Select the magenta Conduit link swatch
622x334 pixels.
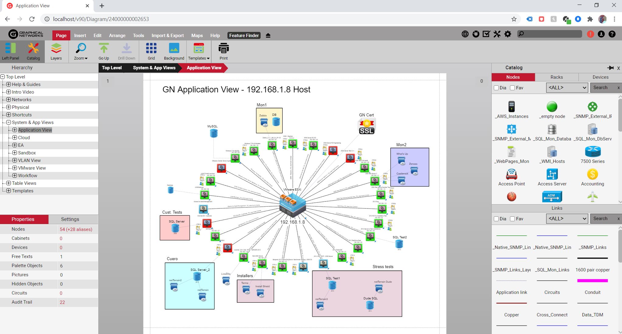[592, 281]
